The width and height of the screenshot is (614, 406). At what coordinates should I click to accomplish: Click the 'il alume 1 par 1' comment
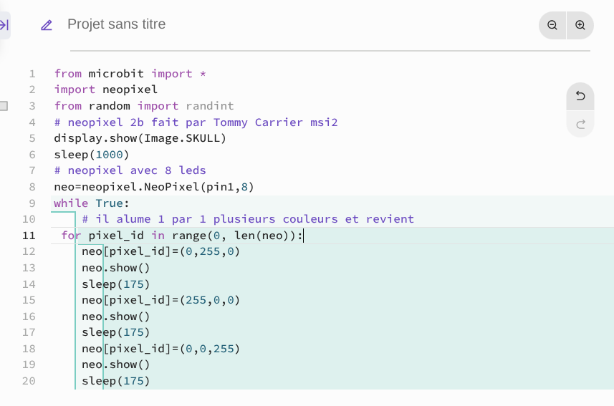pyautogui.click(x=248, y=219)
